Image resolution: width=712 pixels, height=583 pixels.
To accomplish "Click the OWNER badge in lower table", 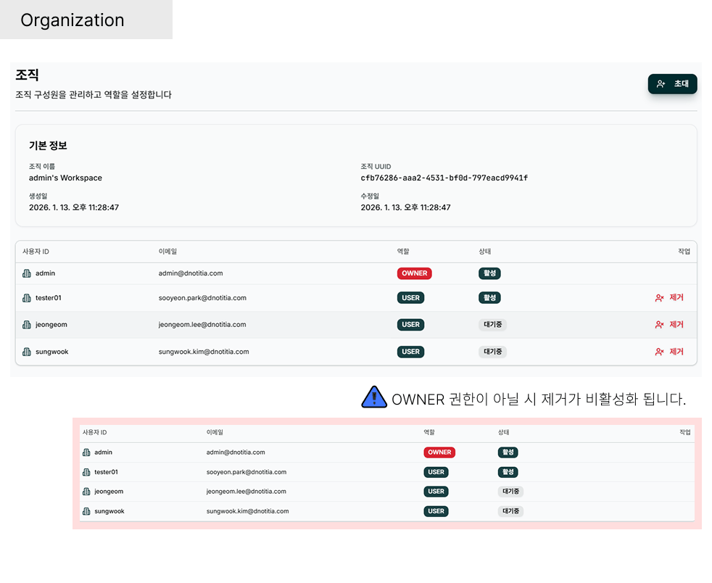I will click(439, 452).
